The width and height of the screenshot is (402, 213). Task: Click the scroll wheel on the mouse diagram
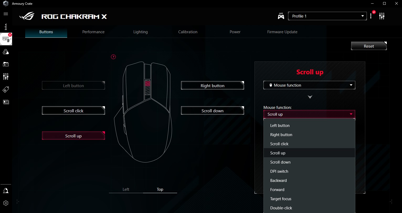tap(148, 87)
